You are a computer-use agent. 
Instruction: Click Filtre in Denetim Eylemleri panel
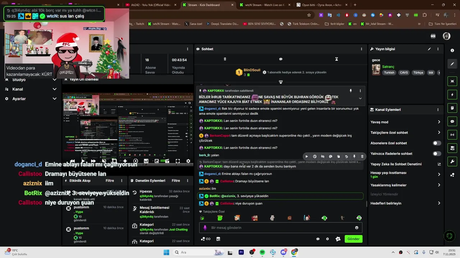tap(176, 181)
